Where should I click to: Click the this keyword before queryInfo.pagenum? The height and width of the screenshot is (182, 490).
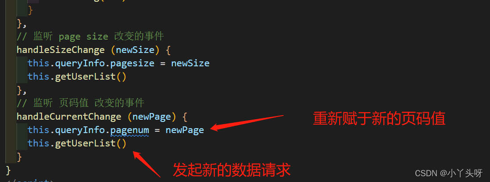point(38,130)
